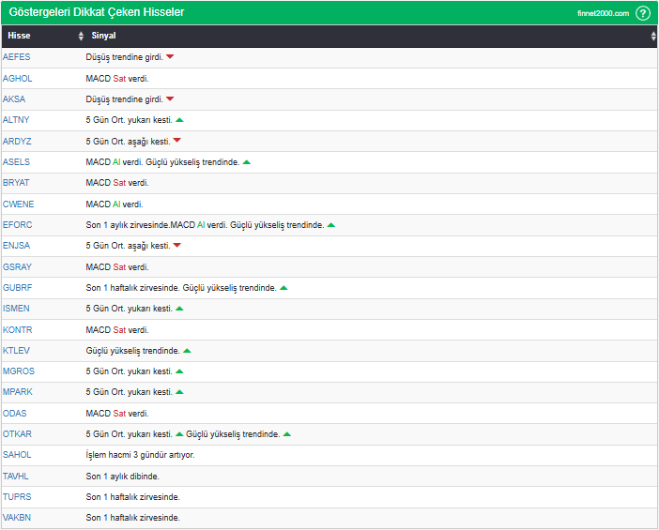Select the CWENE ticker
This screenshot has height=530, width=659.
tap(18, 204)
